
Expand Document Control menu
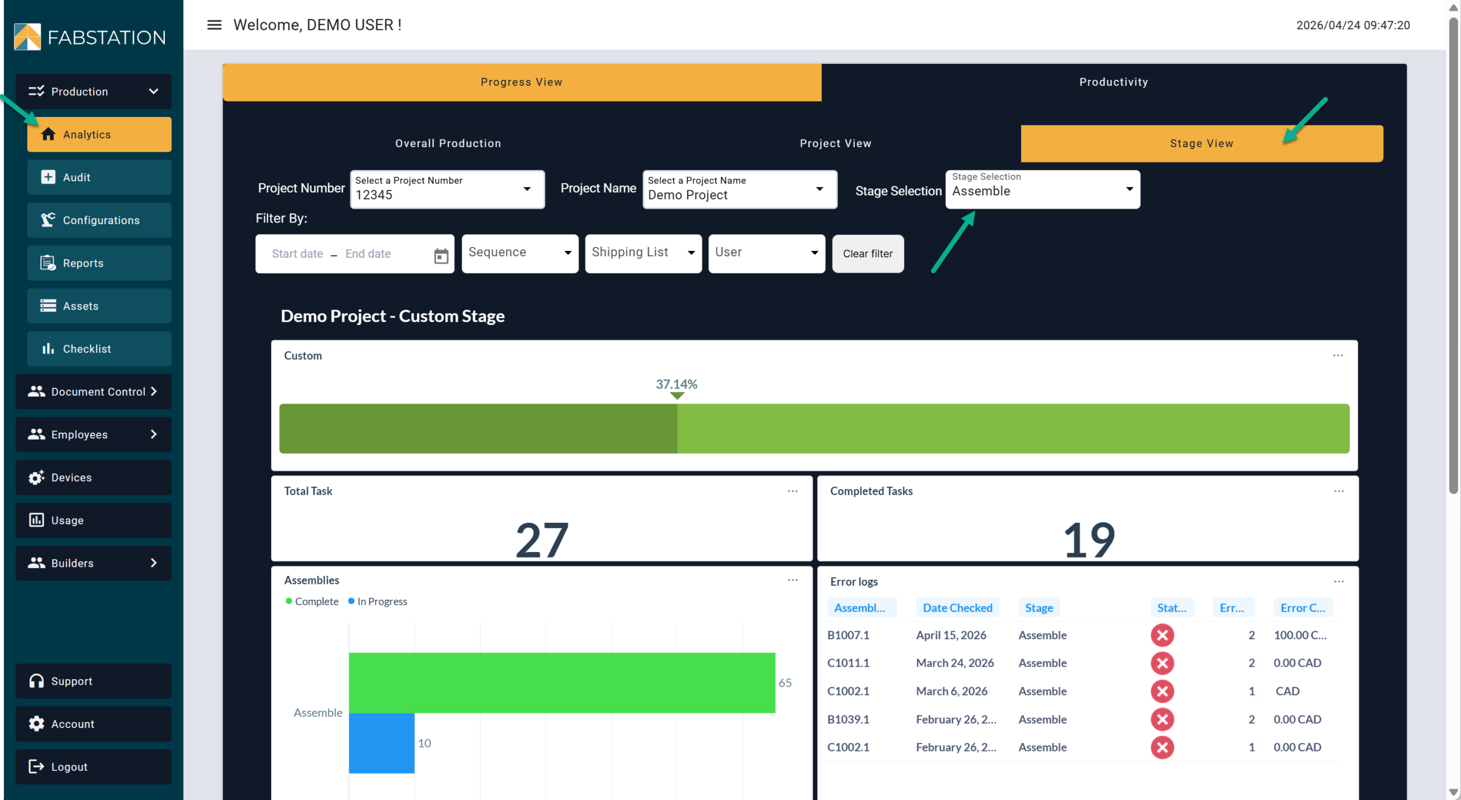coord(93,392)
